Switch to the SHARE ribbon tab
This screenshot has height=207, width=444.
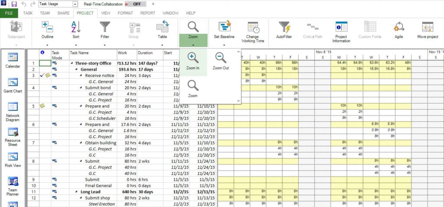pyautogui.click(x=63, y=13)
